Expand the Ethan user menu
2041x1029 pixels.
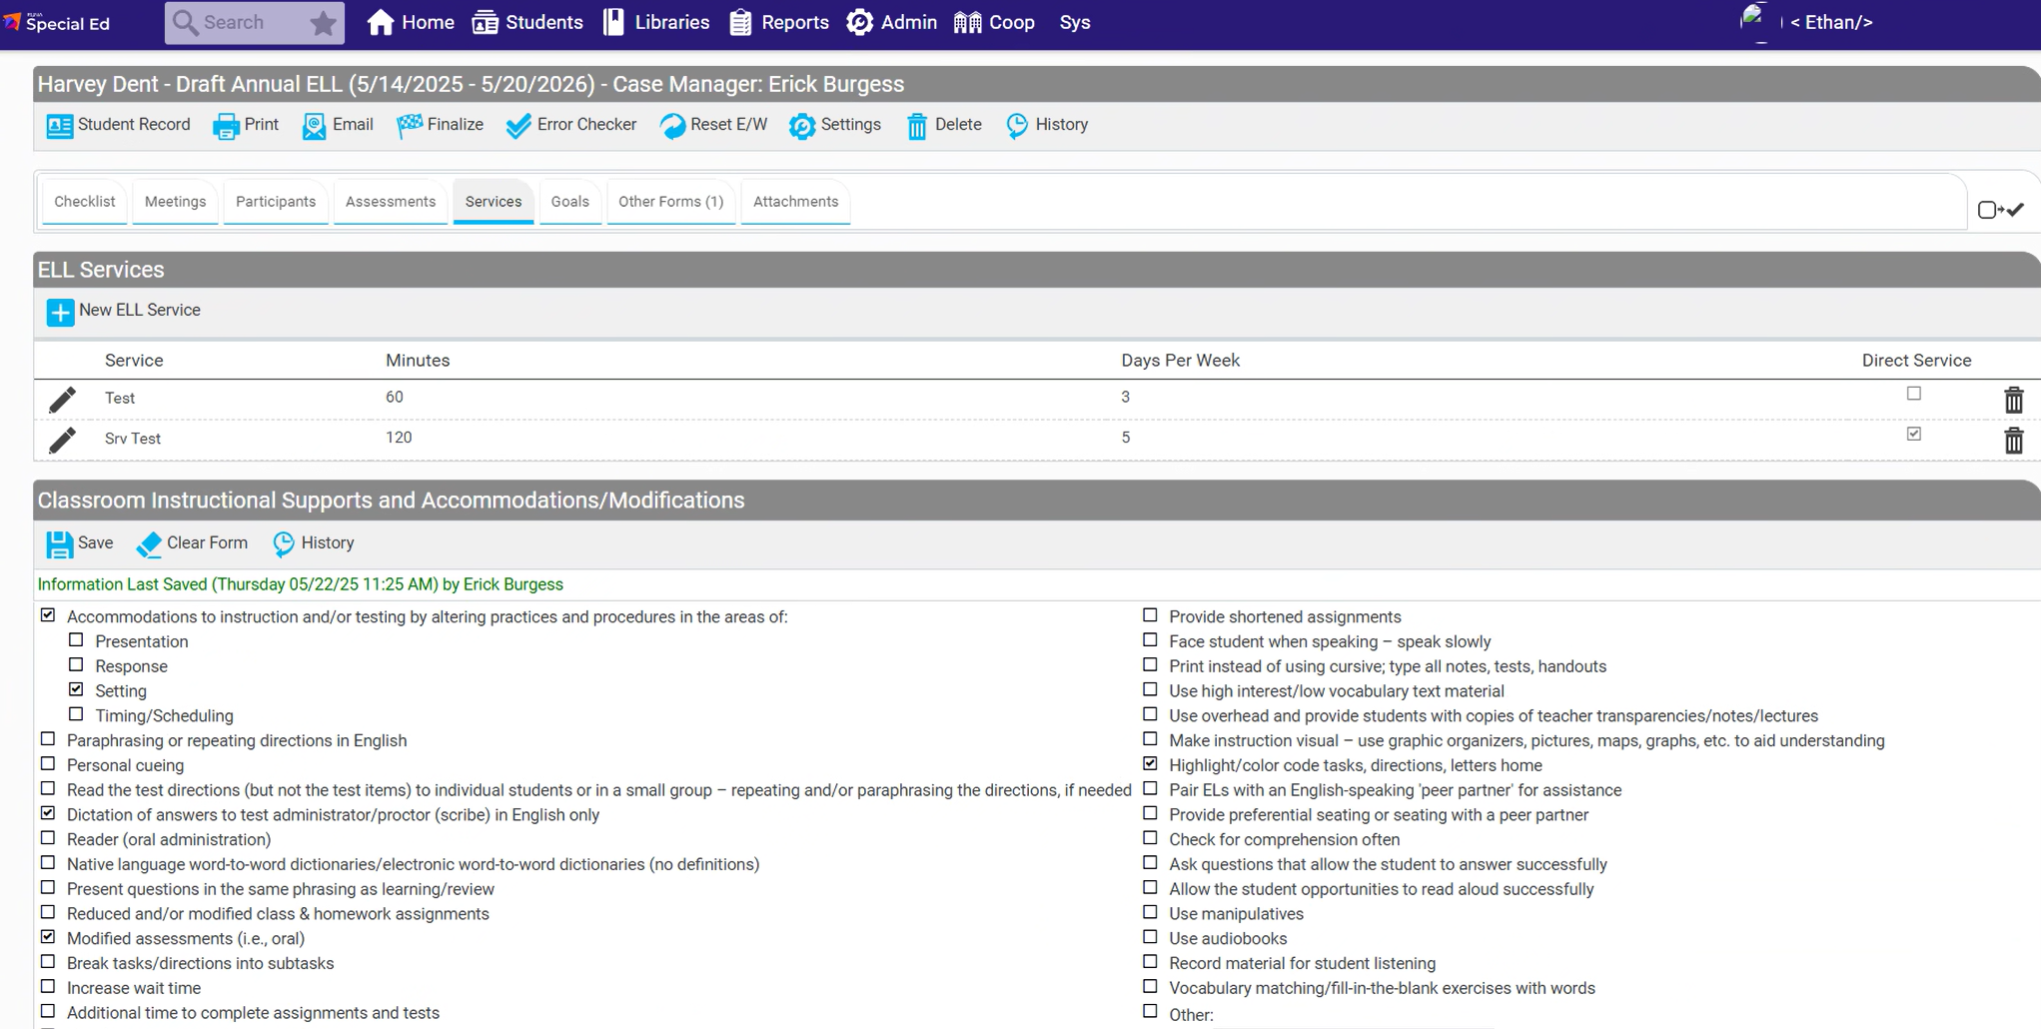[x=1830, y=23]
